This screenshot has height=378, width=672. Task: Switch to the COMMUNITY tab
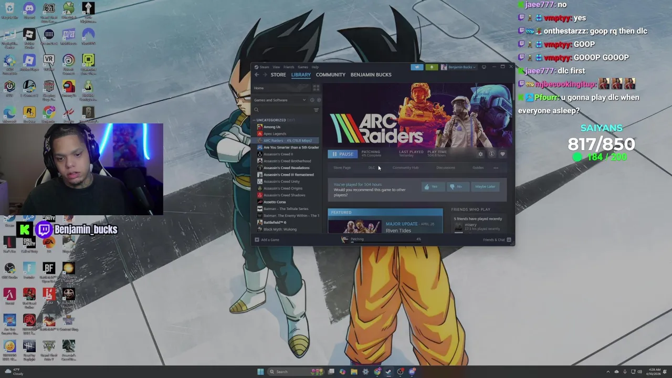[x=331, y=75]
